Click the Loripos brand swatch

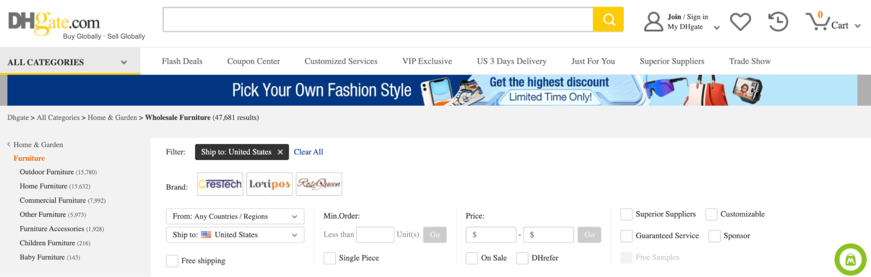269,184
